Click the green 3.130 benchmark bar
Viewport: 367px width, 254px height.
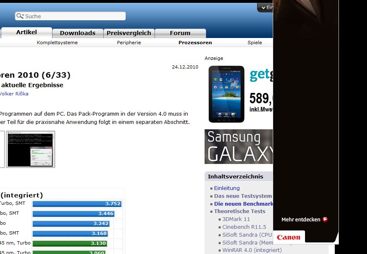coord(70,243)
